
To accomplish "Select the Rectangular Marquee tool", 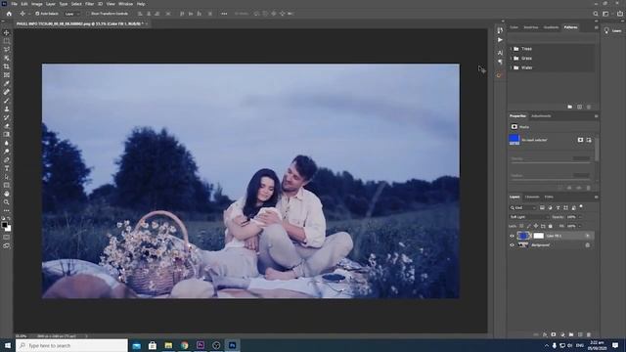I will click(7, 41).
